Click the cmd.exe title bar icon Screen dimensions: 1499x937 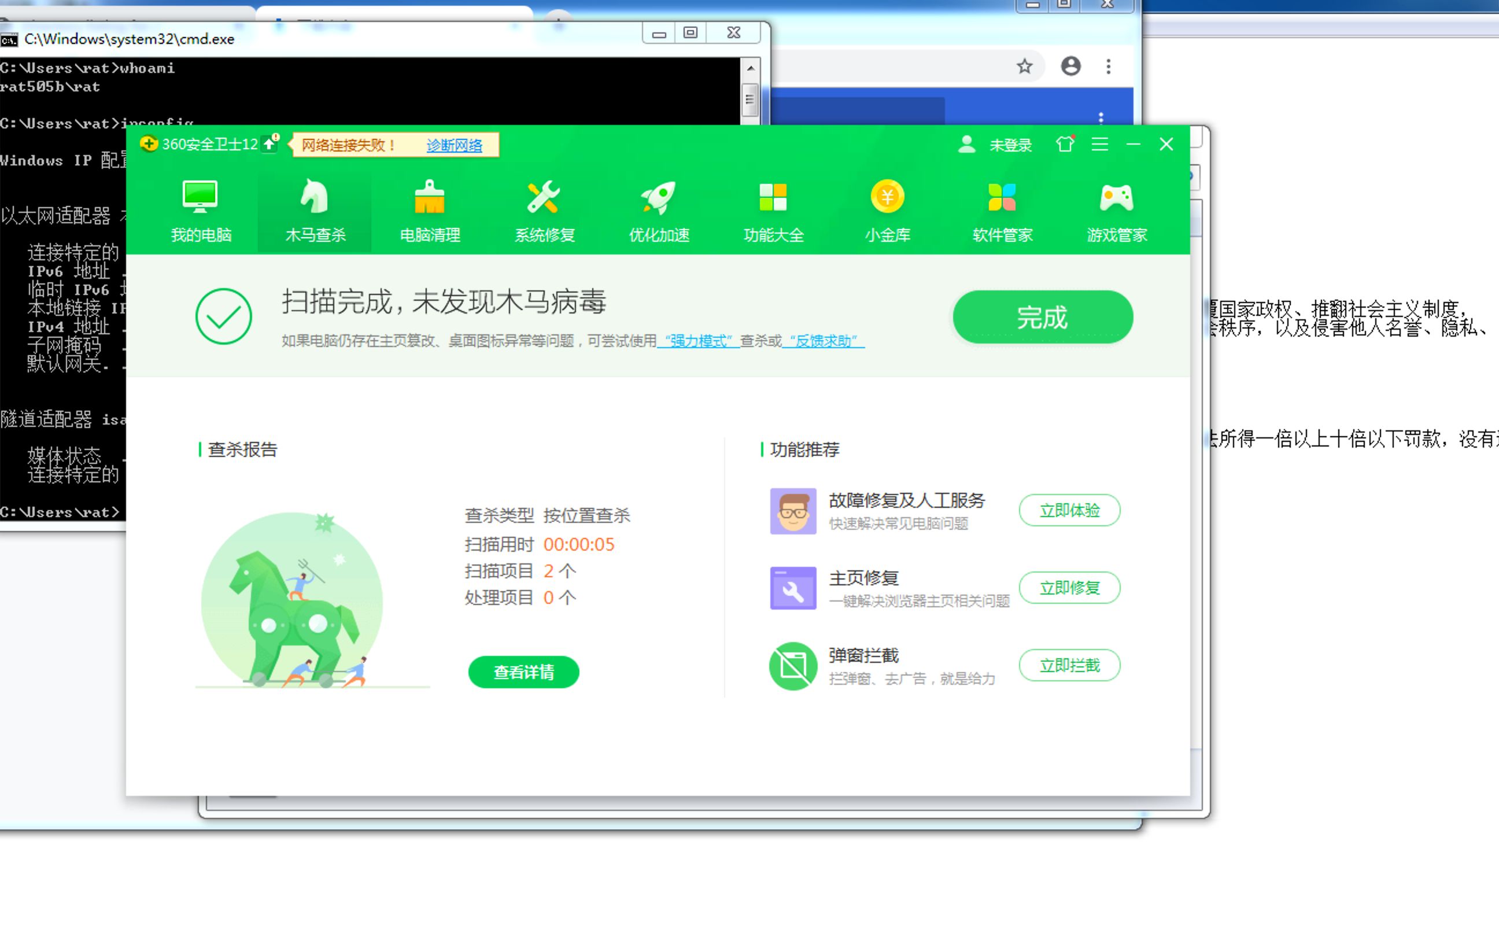point(9,40)
